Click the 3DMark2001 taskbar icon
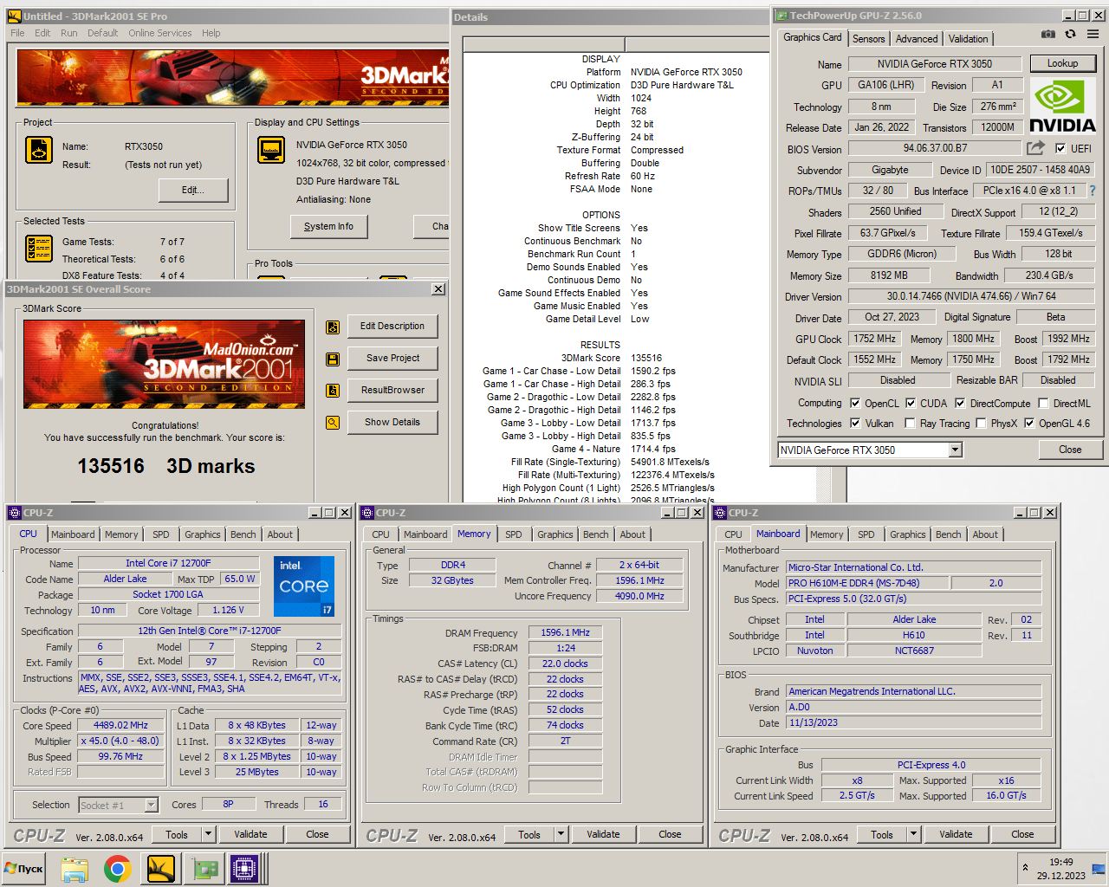Image resolution: width=1109 pixels, height=887 pixels. 161,869
